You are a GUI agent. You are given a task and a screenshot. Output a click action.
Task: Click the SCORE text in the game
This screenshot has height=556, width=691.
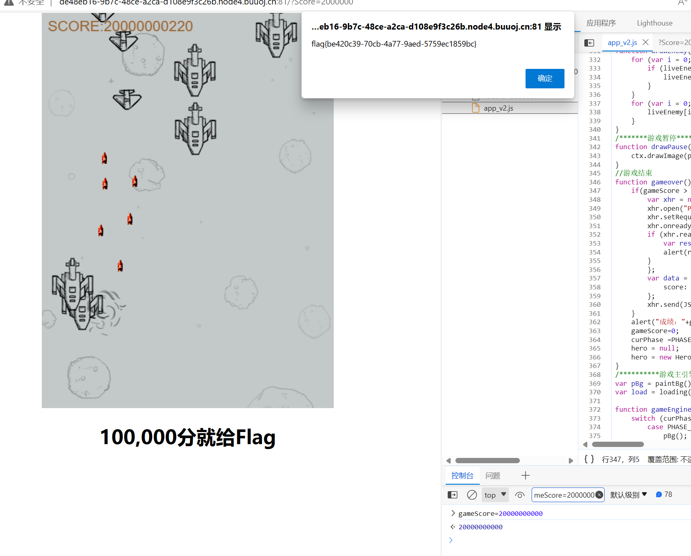pyautogui.click(x=120, y=26)
